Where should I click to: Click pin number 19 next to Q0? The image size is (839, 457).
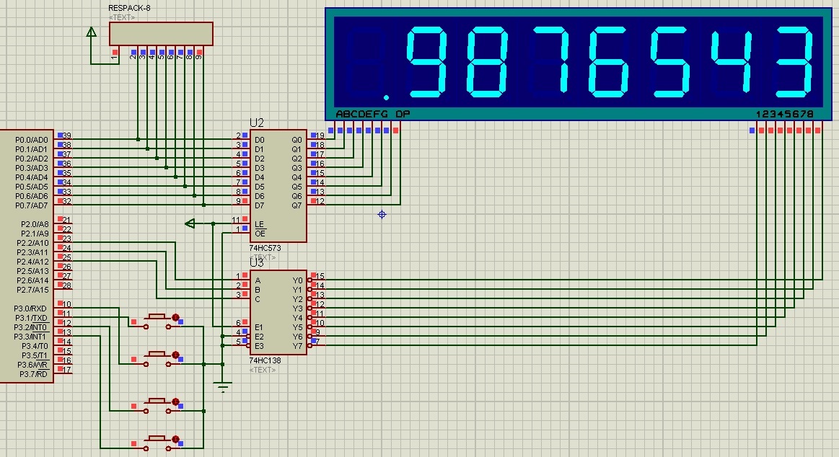click(x=320, y=136)
